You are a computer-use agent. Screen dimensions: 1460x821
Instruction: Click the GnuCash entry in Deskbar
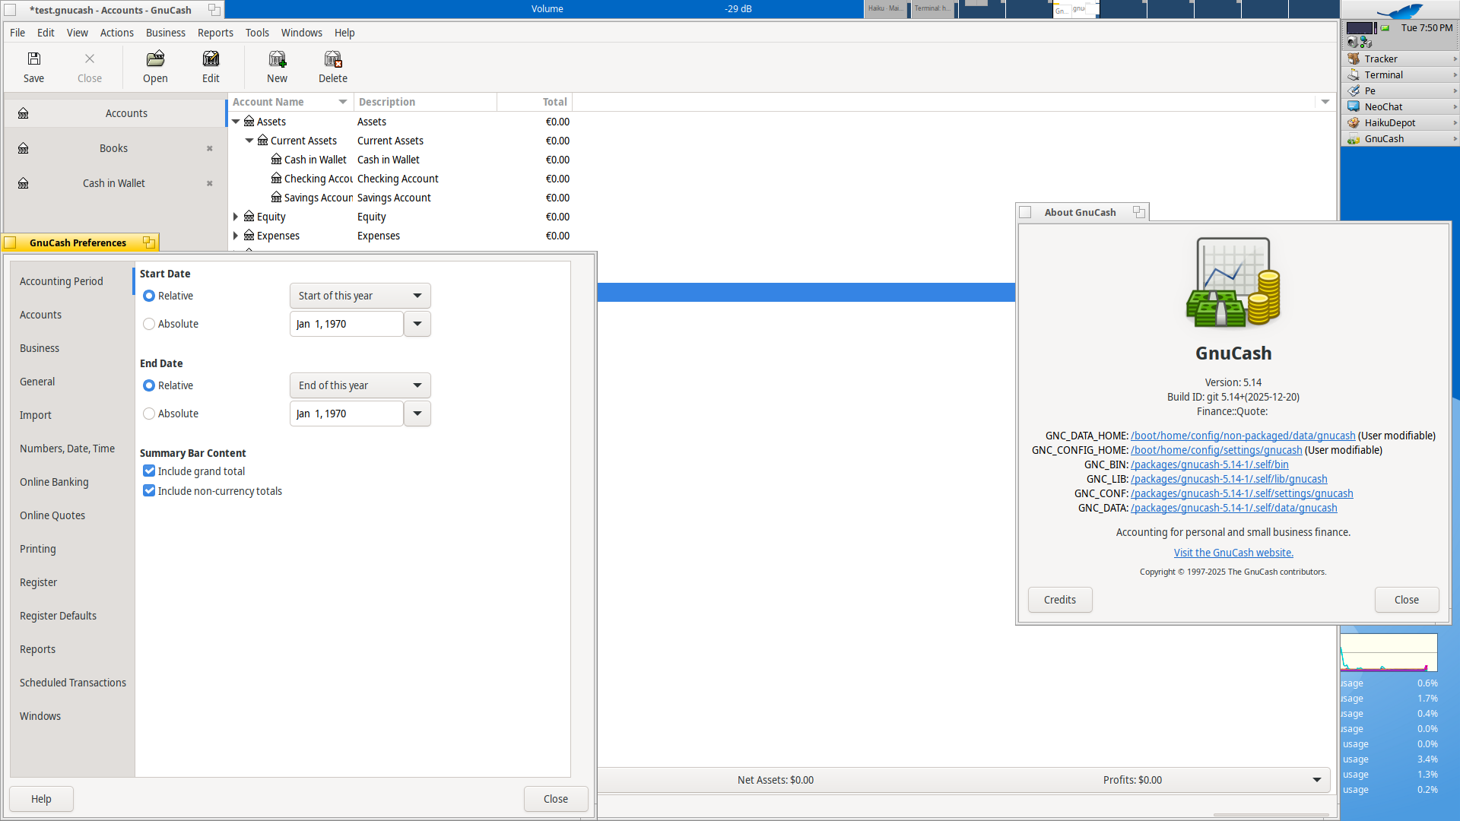click(x=1399, y=138)
